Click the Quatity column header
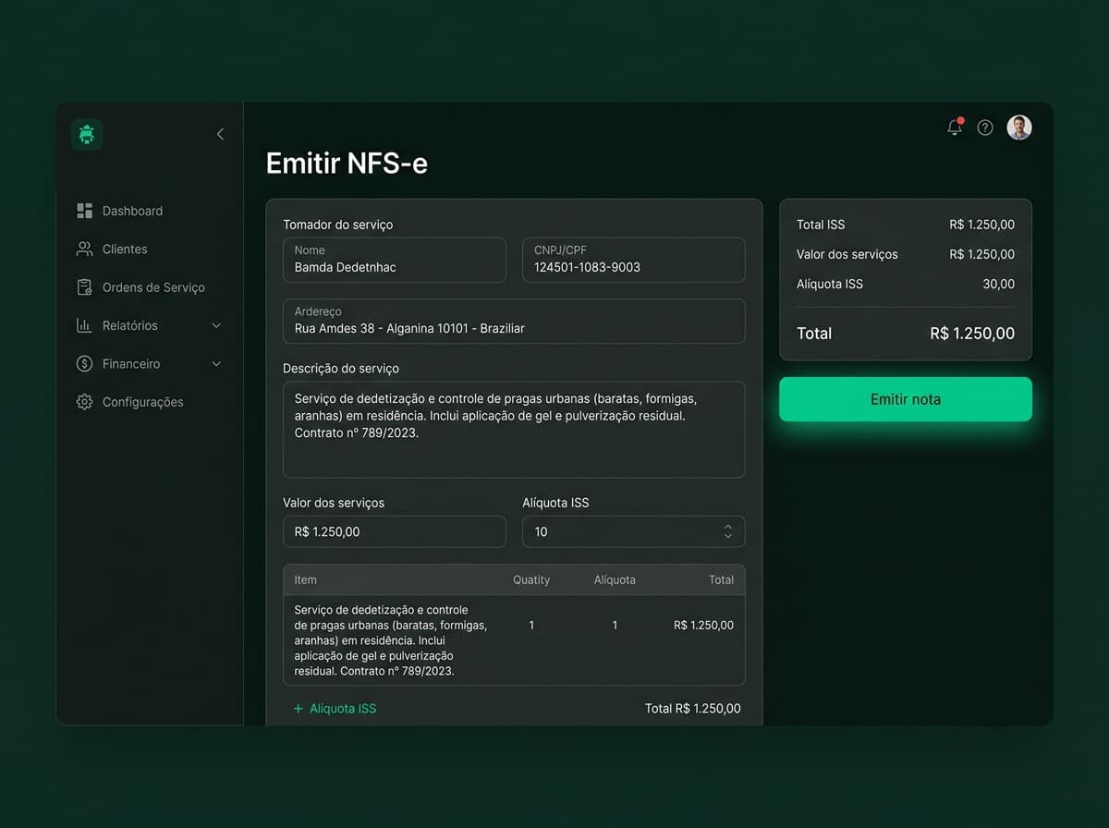1109x828 pixels. coord(531,579)
